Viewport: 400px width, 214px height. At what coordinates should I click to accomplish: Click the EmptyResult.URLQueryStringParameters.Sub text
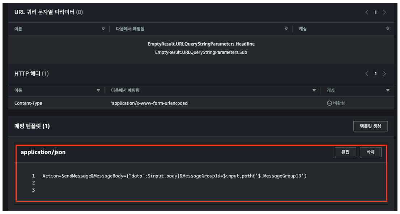(x=201, y=52)
